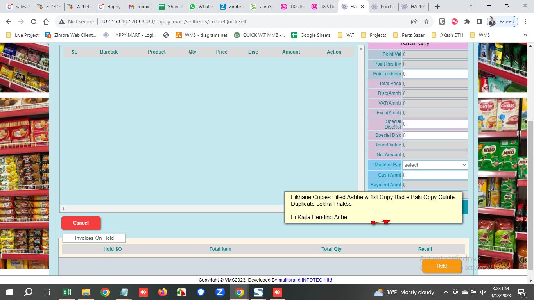Open a new browser tab
This screenshot has width=534, height=300.
[x=437, y=7]
